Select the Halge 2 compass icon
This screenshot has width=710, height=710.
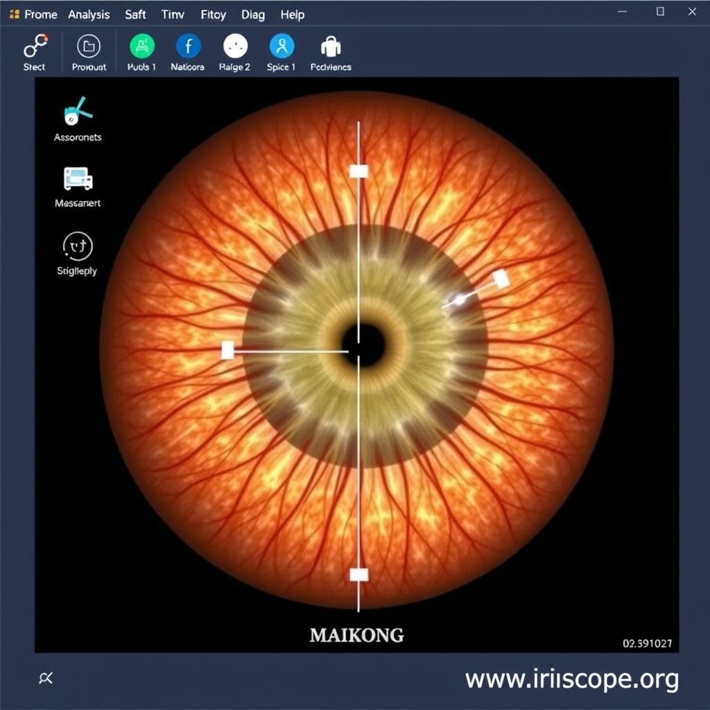(x=234, y=49)
